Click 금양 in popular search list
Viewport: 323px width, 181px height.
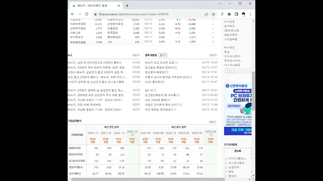tap(231, 172)
